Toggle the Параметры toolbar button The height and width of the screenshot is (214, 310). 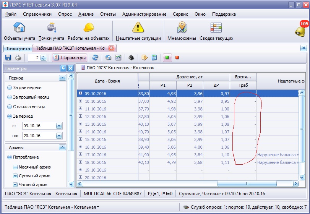70,58
